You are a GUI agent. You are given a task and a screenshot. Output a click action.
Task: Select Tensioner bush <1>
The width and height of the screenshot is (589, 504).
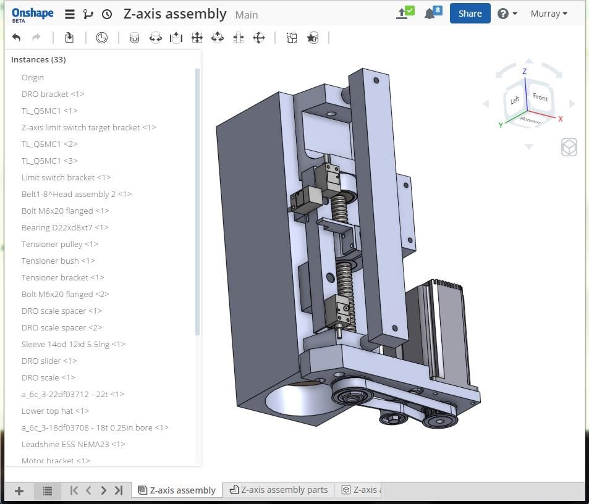pos(58,261)
